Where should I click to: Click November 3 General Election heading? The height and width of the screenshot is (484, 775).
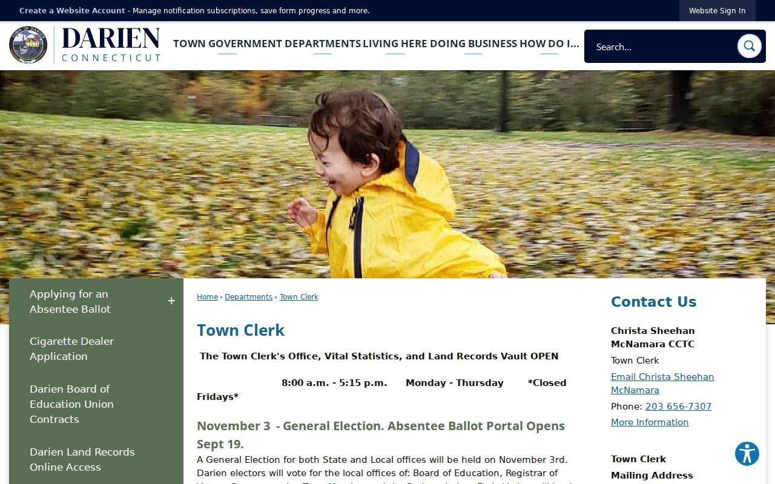[x=380, y=435]
